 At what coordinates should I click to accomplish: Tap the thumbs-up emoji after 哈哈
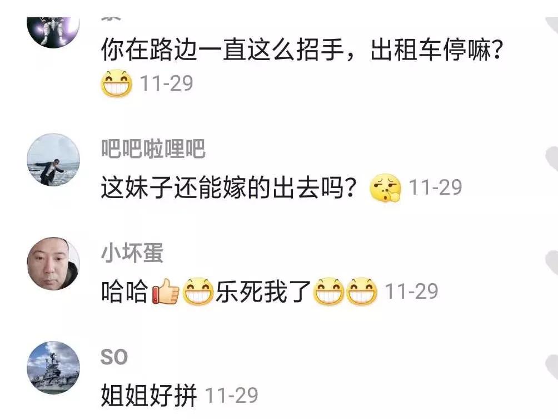click(166, 291)
